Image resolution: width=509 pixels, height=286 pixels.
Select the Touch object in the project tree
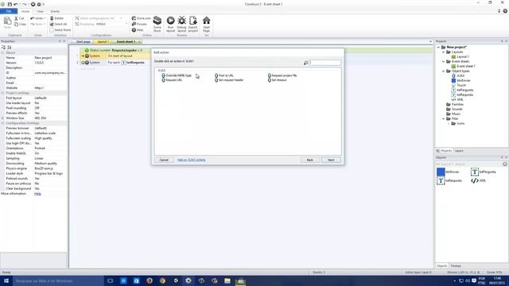[x=459, y=85]
